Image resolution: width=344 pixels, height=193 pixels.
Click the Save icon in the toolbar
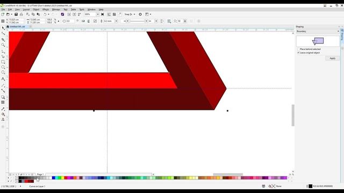(16, 14)
